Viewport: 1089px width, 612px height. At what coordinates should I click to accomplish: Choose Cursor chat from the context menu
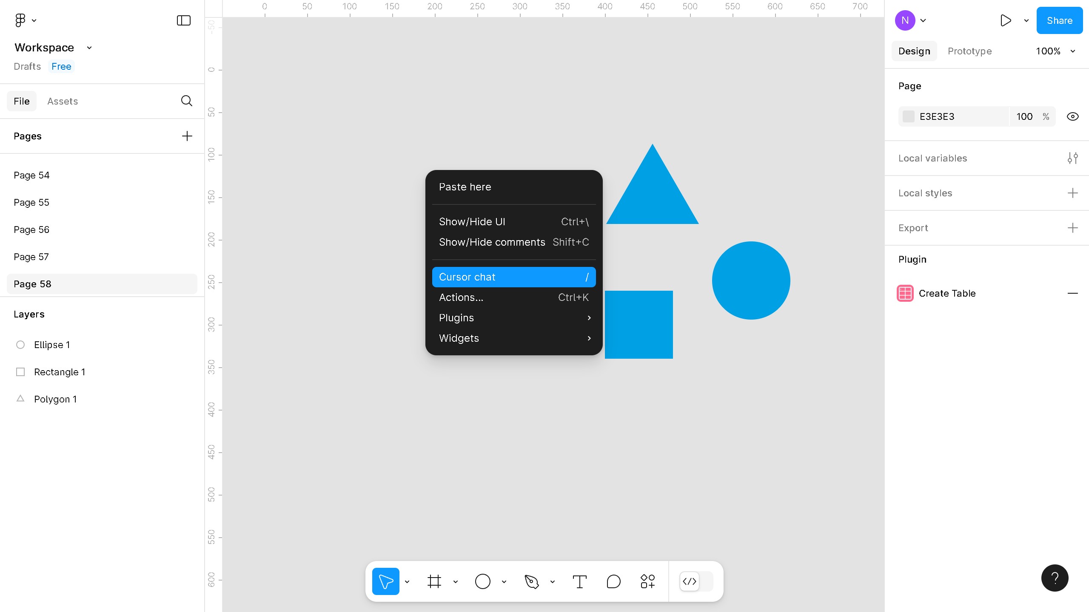tap(513, 277)
